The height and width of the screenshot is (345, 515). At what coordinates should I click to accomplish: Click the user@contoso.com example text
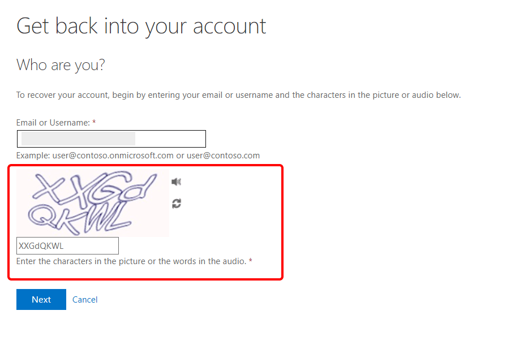click(224, 156)
